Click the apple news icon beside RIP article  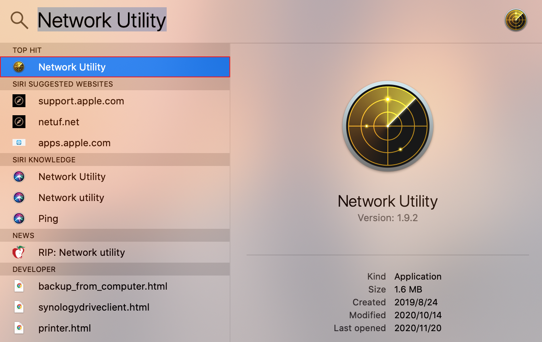19,252
